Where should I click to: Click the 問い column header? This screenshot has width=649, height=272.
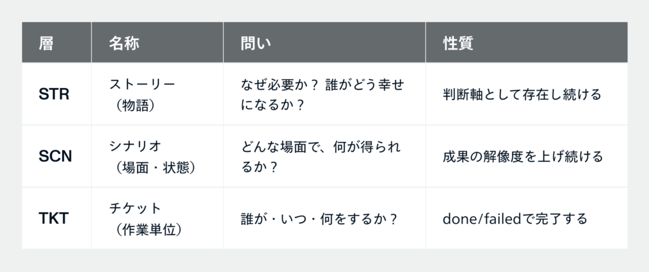pos(255,43)
